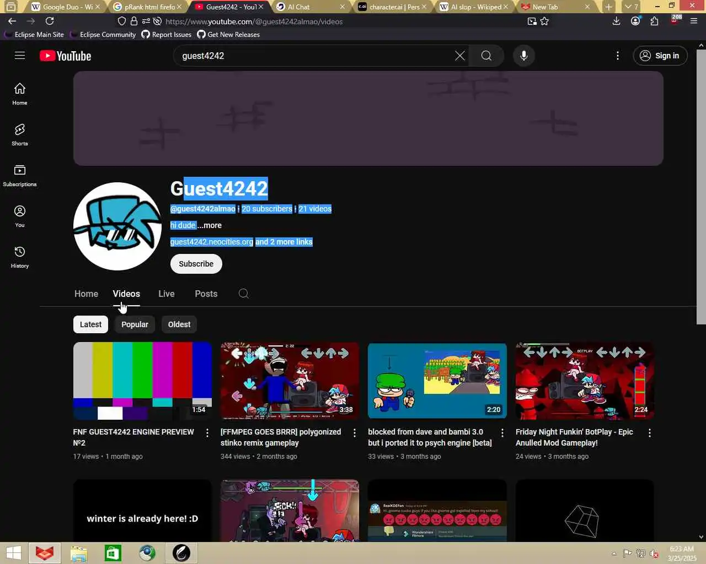
Task: Close the Guest4242 YouTube tab
Action: point(261,7)
